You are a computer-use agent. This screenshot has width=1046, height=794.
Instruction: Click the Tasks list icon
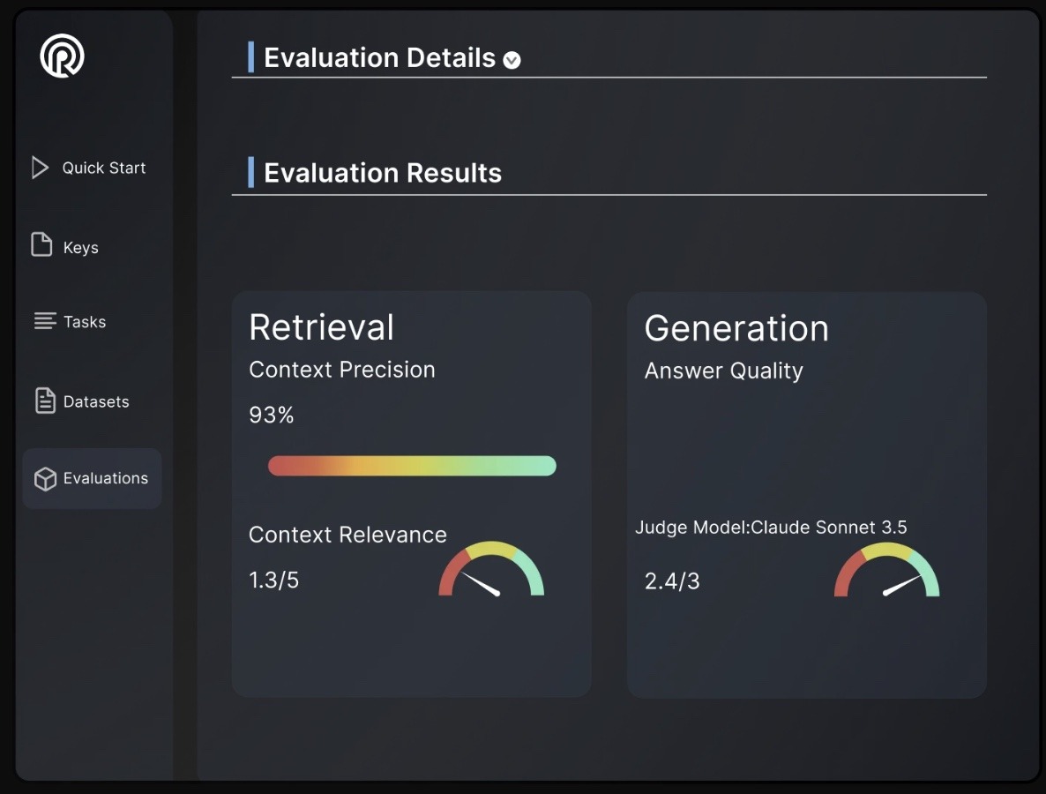[44, 321]
